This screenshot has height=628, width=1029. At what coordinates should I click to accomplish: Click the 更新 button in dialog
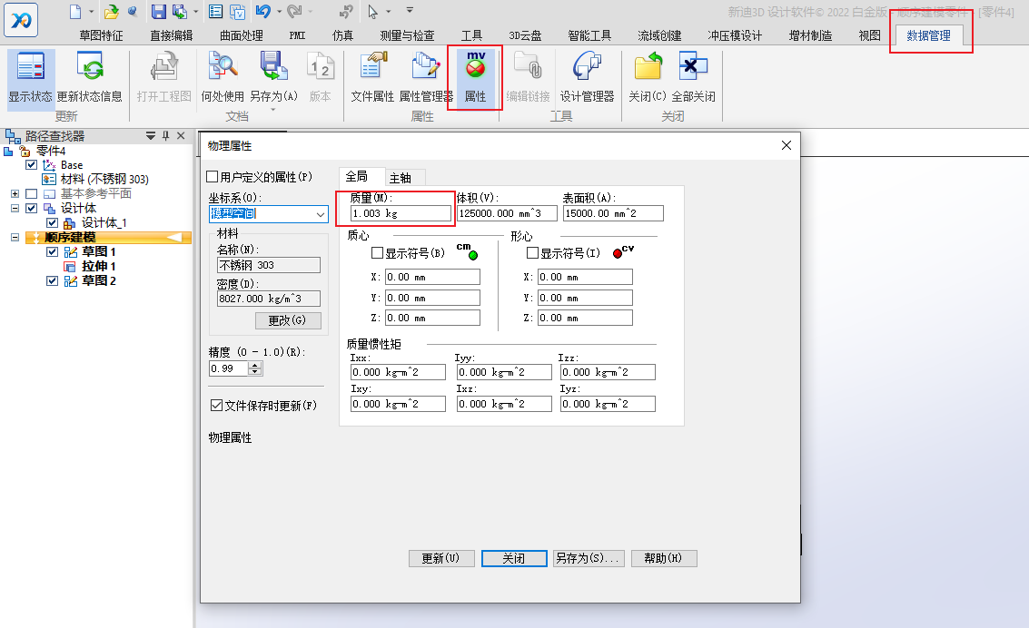(x=441, y=558)
